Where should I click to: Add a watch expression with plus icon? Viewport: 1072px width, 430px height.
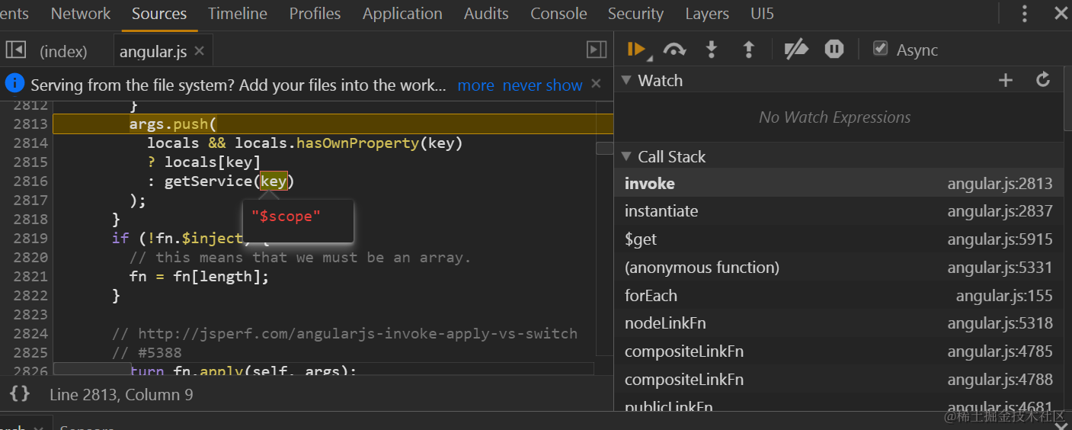click(1006, 80)
